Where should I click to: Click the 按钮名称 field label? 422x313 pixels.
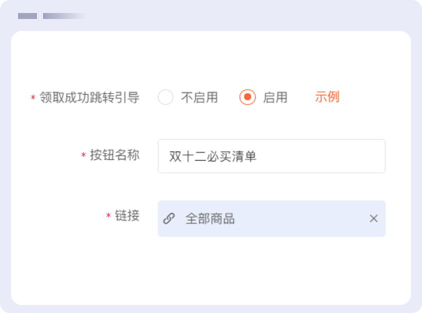tap(114, 155)
